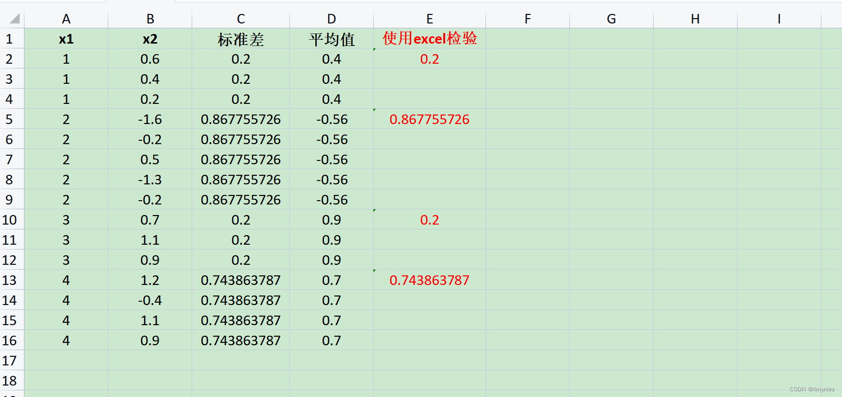Select cell D10 containing 0.9

coord(332,220)
